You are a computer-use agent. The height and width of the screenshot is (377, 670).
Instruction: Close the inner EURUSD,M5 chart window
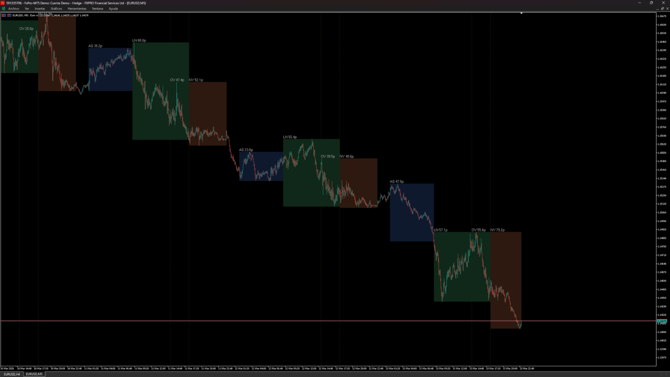click(x=667, y=9)
